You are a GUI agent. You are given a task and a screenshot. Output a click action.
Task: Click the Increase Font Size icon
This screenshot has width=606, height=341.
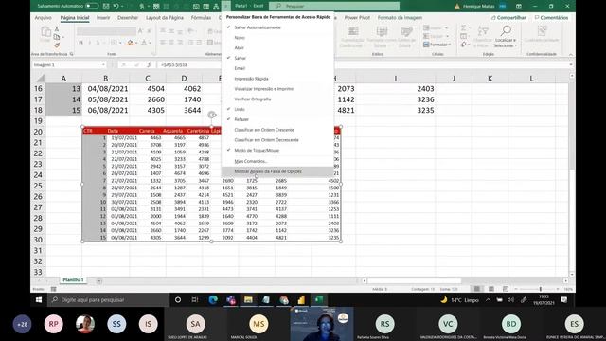click(x=141, y=31)
